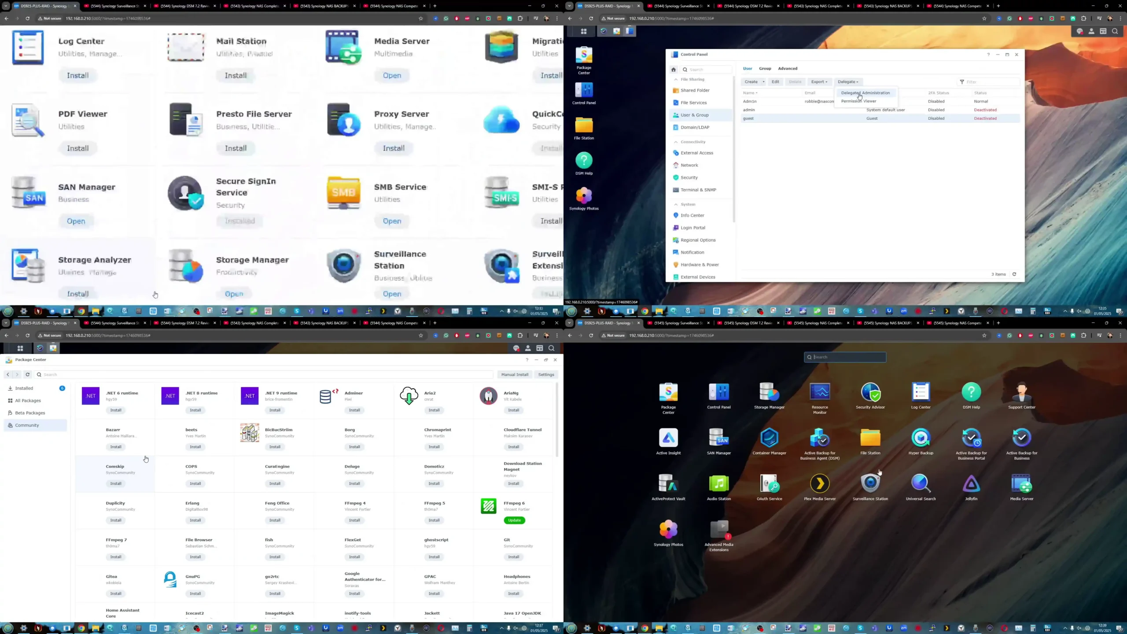Select the Adm1n row in the user list
Image resolution: width=1127 pixels, height=634 pixels.
(x=880, y=101)
